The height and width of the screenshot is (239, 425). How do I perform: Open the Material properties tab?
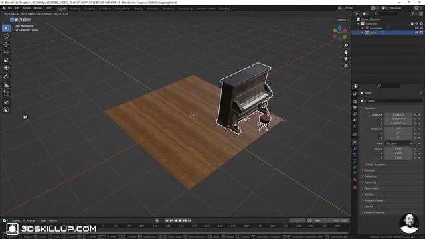tap(355, 180)
